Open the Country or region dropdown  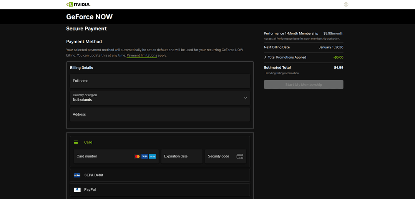coord(159,98)
